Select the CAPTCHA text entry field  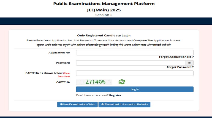(135, 73)
